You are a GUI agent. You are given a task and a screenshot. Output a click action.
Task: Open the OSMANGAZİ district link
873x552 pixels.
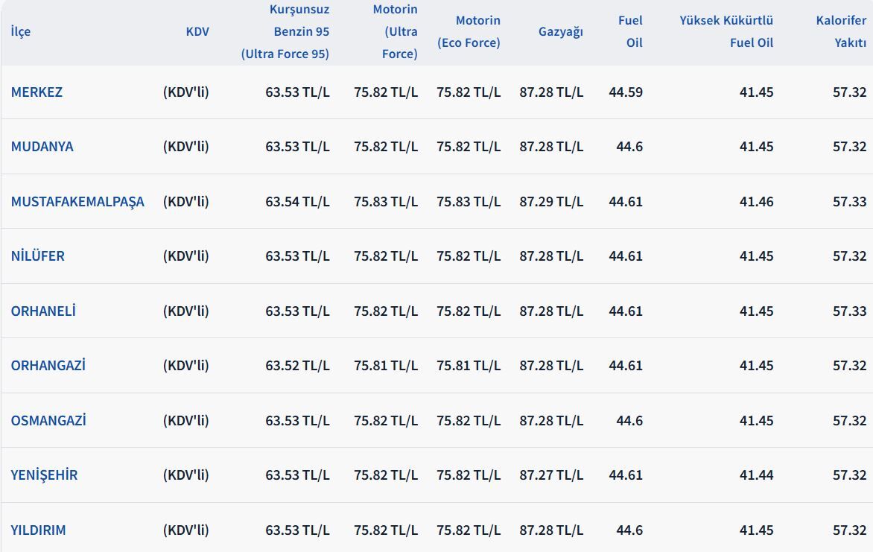(x=48, y=421)
